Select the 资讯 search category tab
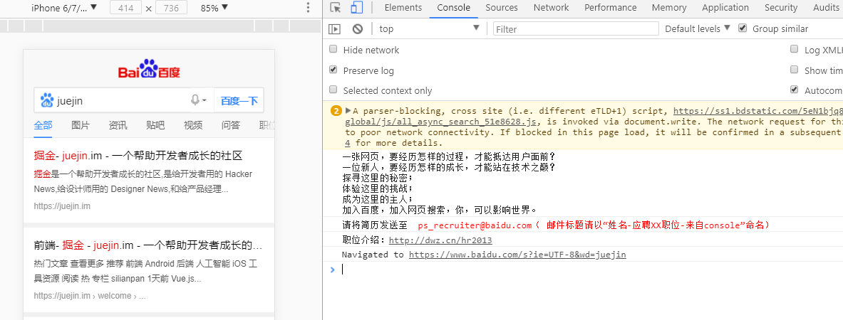843x320 pixels. [x=118, y=125]
